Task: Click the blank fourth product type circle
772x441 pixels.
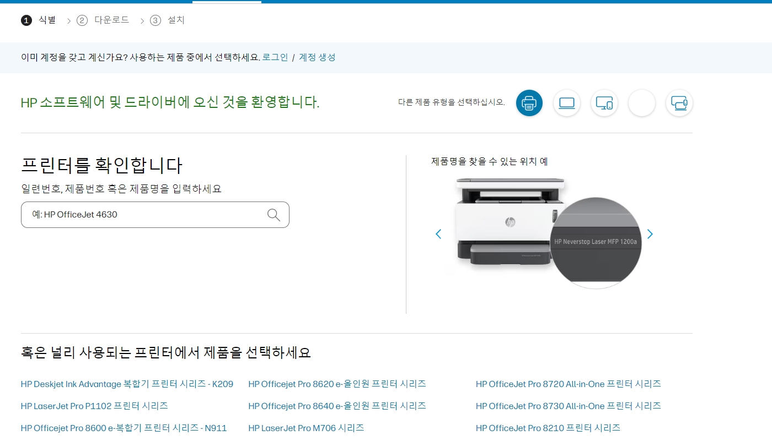Action: tap(641, 103)
